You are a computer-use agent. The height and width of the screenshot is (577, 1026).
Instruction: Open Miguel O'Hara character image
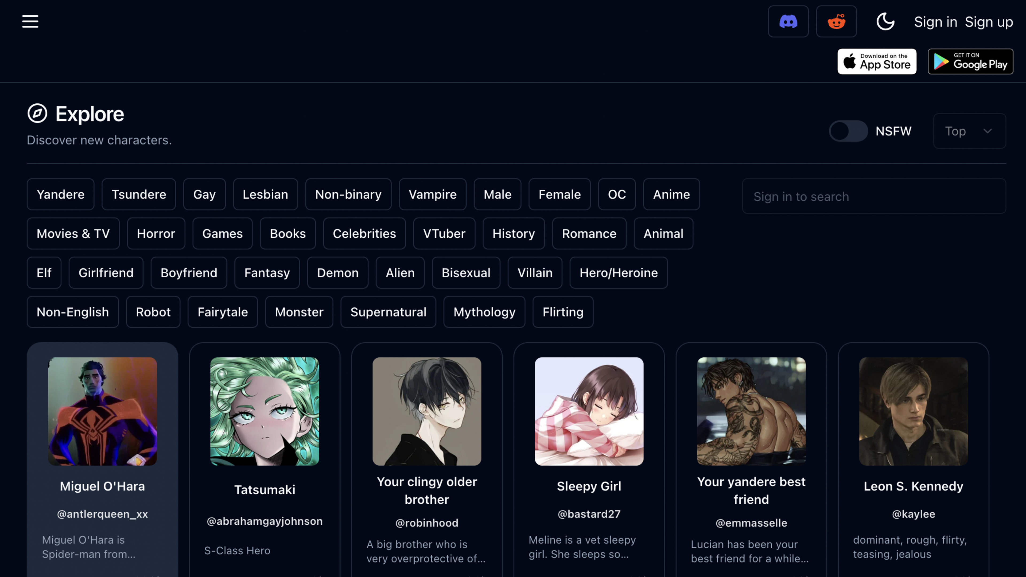pyautogui.click(x=102, y=411)
